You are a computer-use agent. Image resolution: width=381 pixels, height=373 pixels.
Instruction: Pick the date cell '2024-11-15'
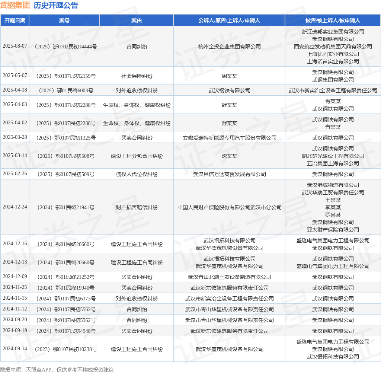point(15,298)
